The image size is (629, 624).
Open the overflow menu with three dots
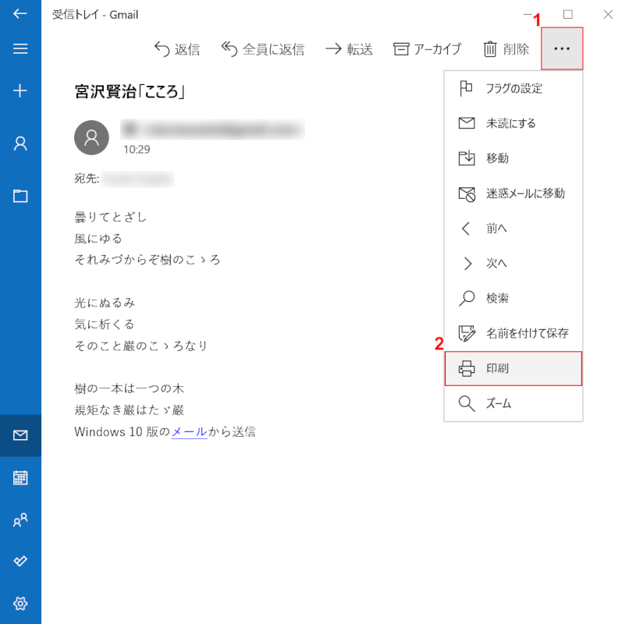(x=561, y=48)
